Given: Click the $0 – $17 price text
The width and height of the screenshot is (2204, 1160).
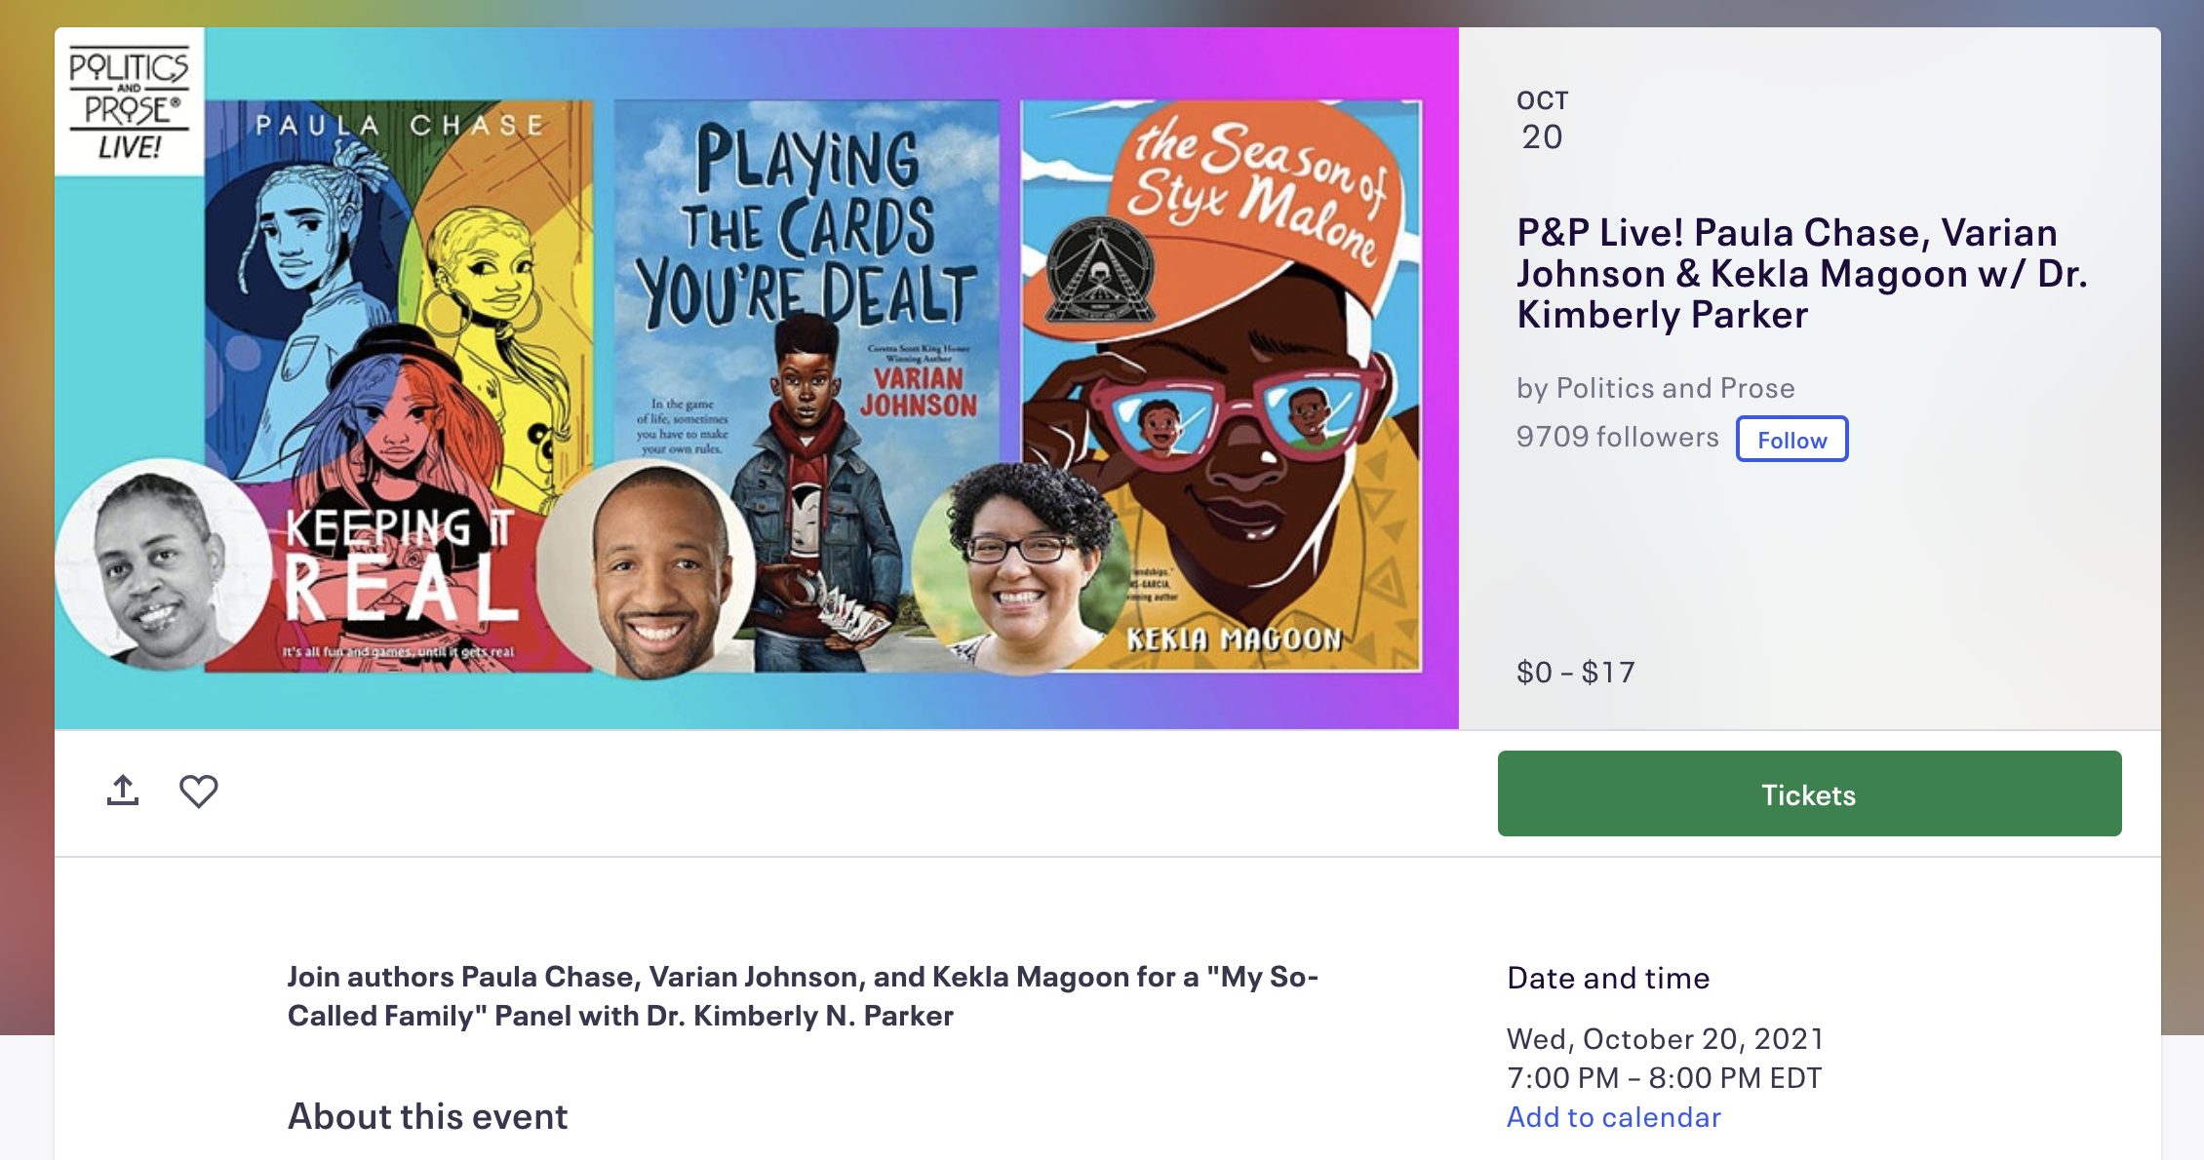Looking at the screenshot, I should (x=1575, y=673).
